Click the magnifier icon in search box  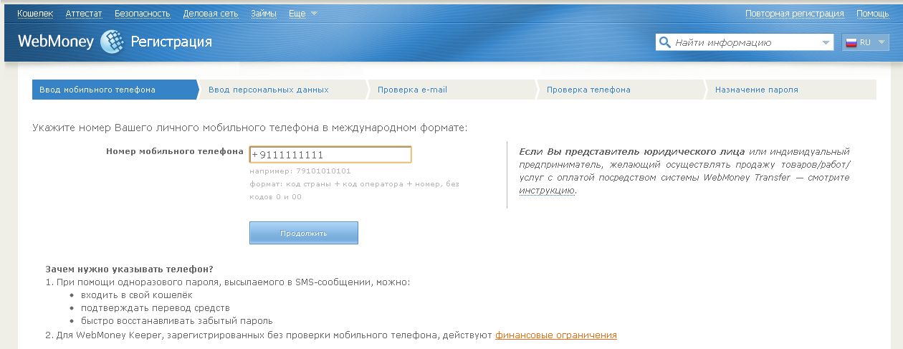click(x=664, y=42)
